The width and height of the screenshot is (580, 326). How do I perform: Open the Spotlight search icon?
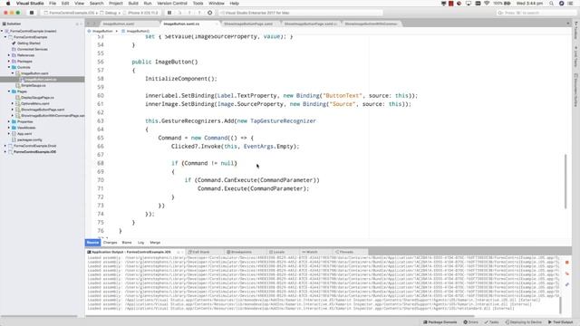coord(552,4)
